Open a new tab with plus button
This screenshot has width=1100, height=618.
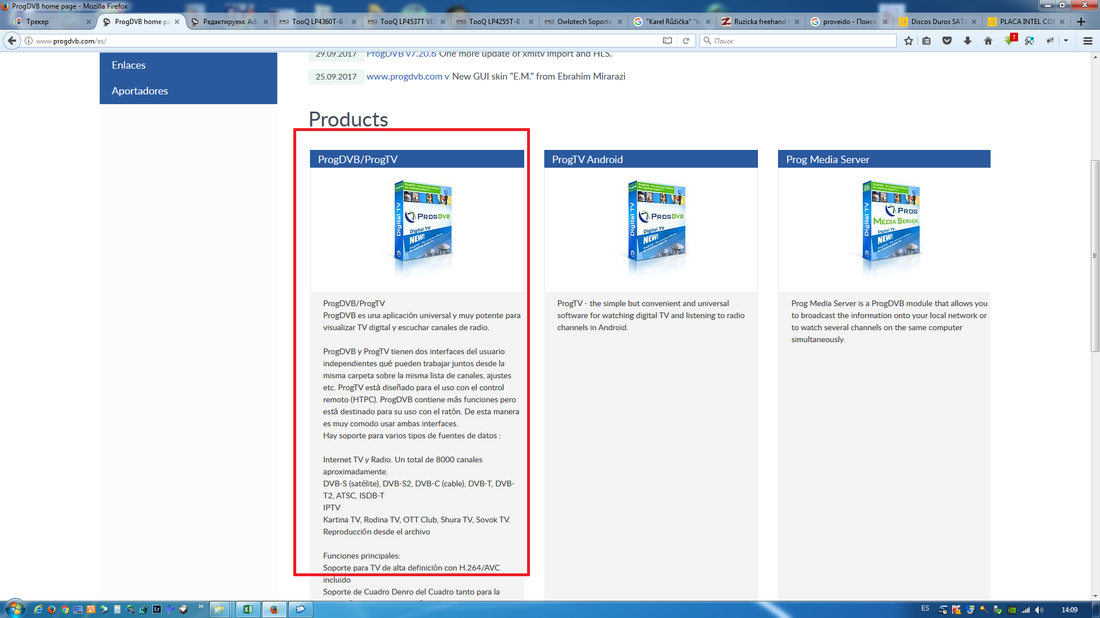tap(1081, 22)
